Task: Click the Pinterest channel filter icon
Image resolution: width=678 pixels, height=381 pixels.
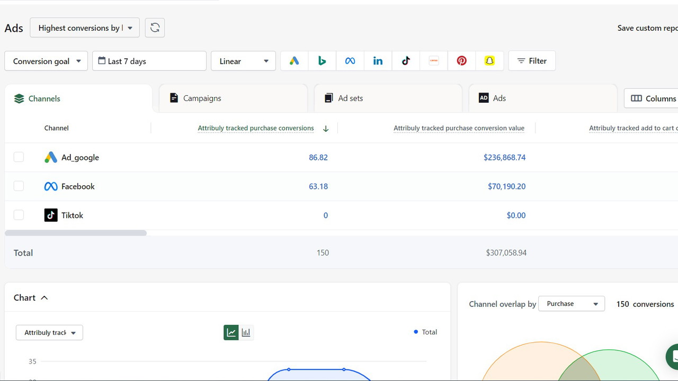Action: pos(461,61)
